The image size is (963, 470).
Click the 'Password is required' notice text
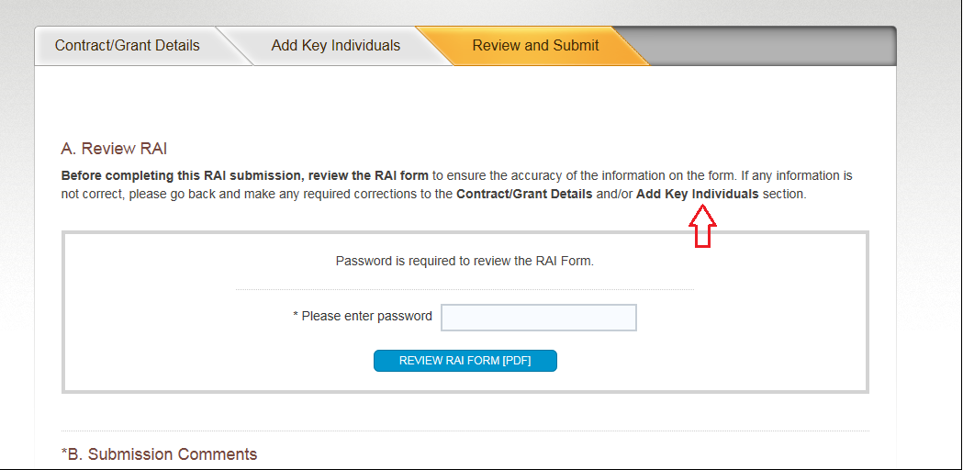pyautogui.click(x=465, y=261)
